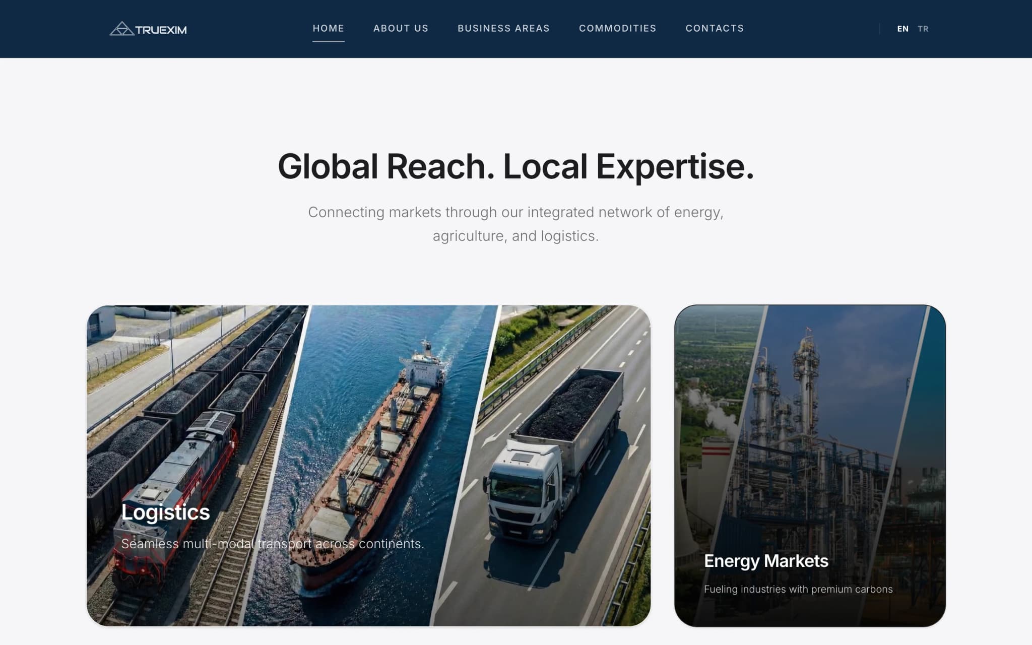Click the Logistics heading
The height and width of the screenshot is (645, 1032).
pyautogui.click(x=165, y=512)
